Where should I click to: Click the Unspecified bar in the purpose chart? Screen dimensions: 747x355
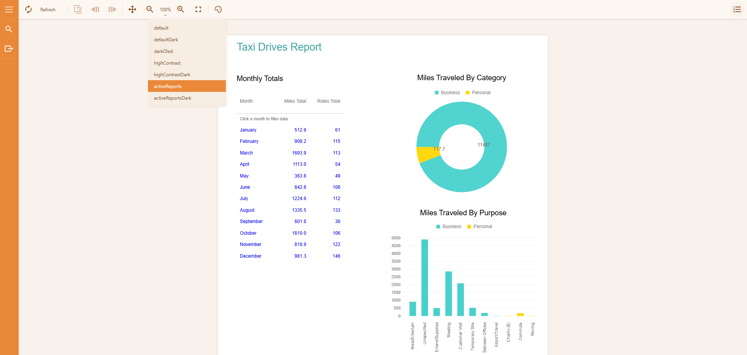coord(425,278)
